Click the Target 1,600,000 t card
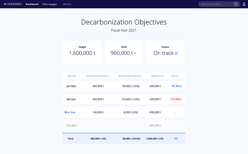 pyautogui.click(x=82, y=52)
